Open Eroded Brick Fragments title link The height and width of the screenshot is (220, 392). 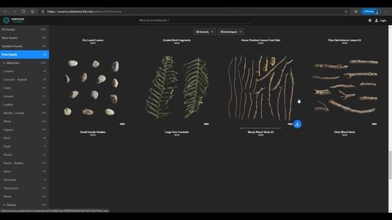(177, 40)
